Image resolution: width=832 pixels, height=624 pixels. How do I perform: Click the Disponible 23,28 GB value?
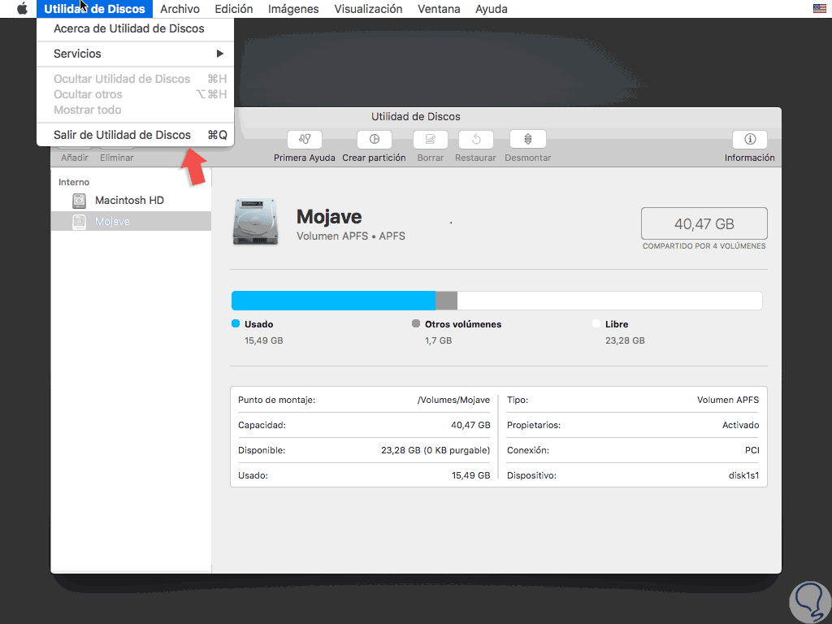point(435,450)
